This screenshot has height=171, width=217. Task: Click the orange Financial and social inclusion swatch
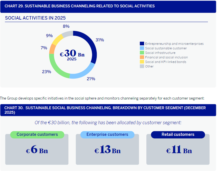tap(142, 57)
